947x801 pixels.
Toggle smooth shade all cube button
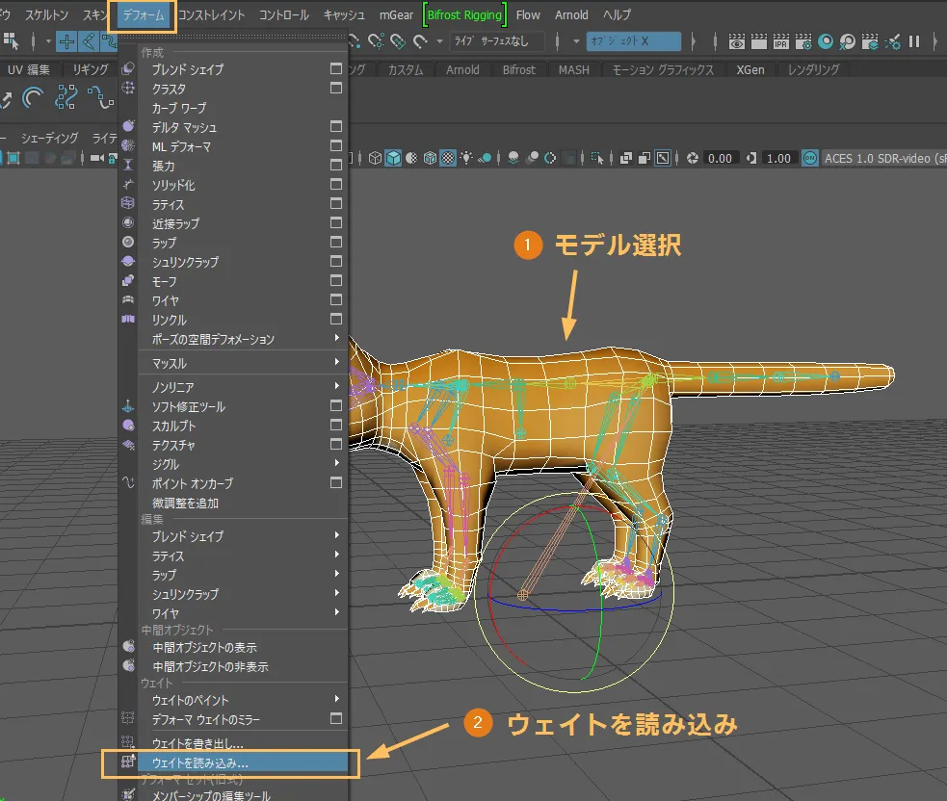point(393,158)
